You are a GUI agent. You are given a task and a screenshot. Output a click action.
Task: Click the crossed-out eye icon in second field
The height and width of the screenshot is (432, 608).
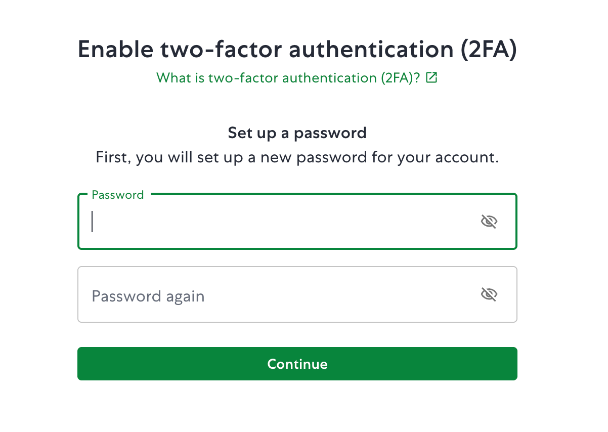tap(489, 294)
